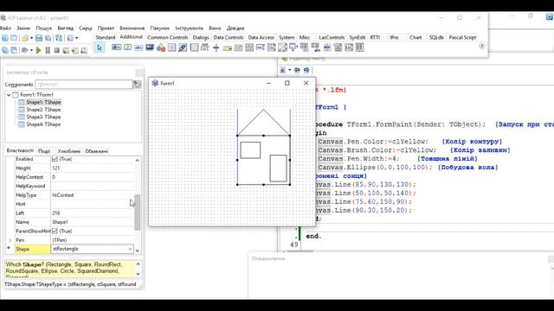
Task: Click the components filter input field
Action: [x=84, y=85]
